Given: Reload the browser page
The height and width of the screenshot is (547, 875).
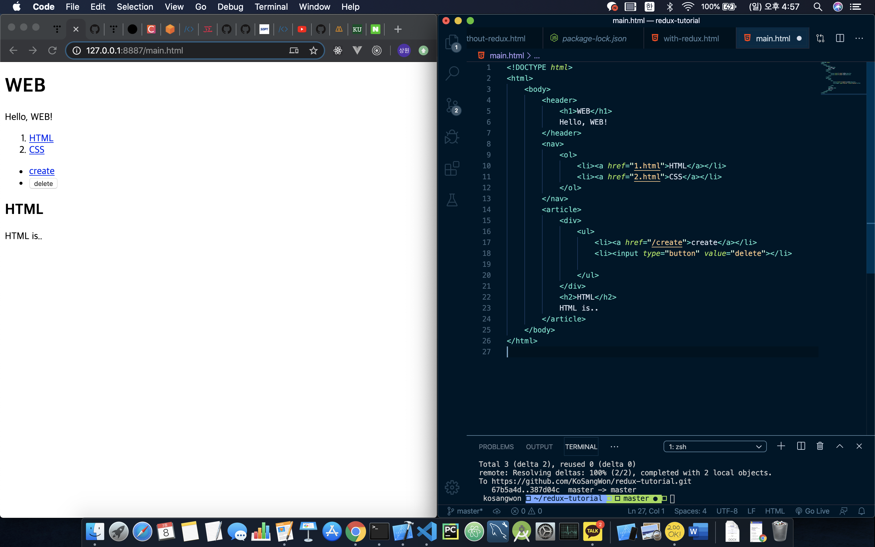Looking at the screenshot, I should (53, 51).
